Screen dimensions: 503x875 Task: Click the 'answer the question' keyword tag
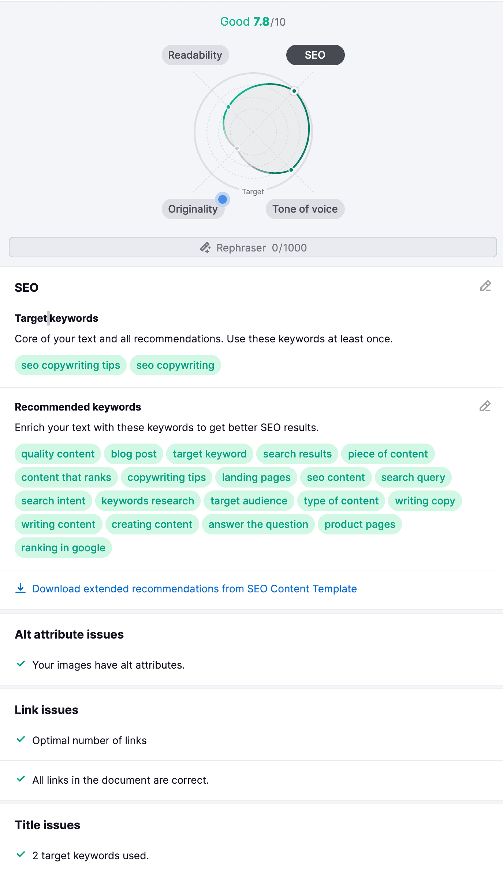pos(258,524)
